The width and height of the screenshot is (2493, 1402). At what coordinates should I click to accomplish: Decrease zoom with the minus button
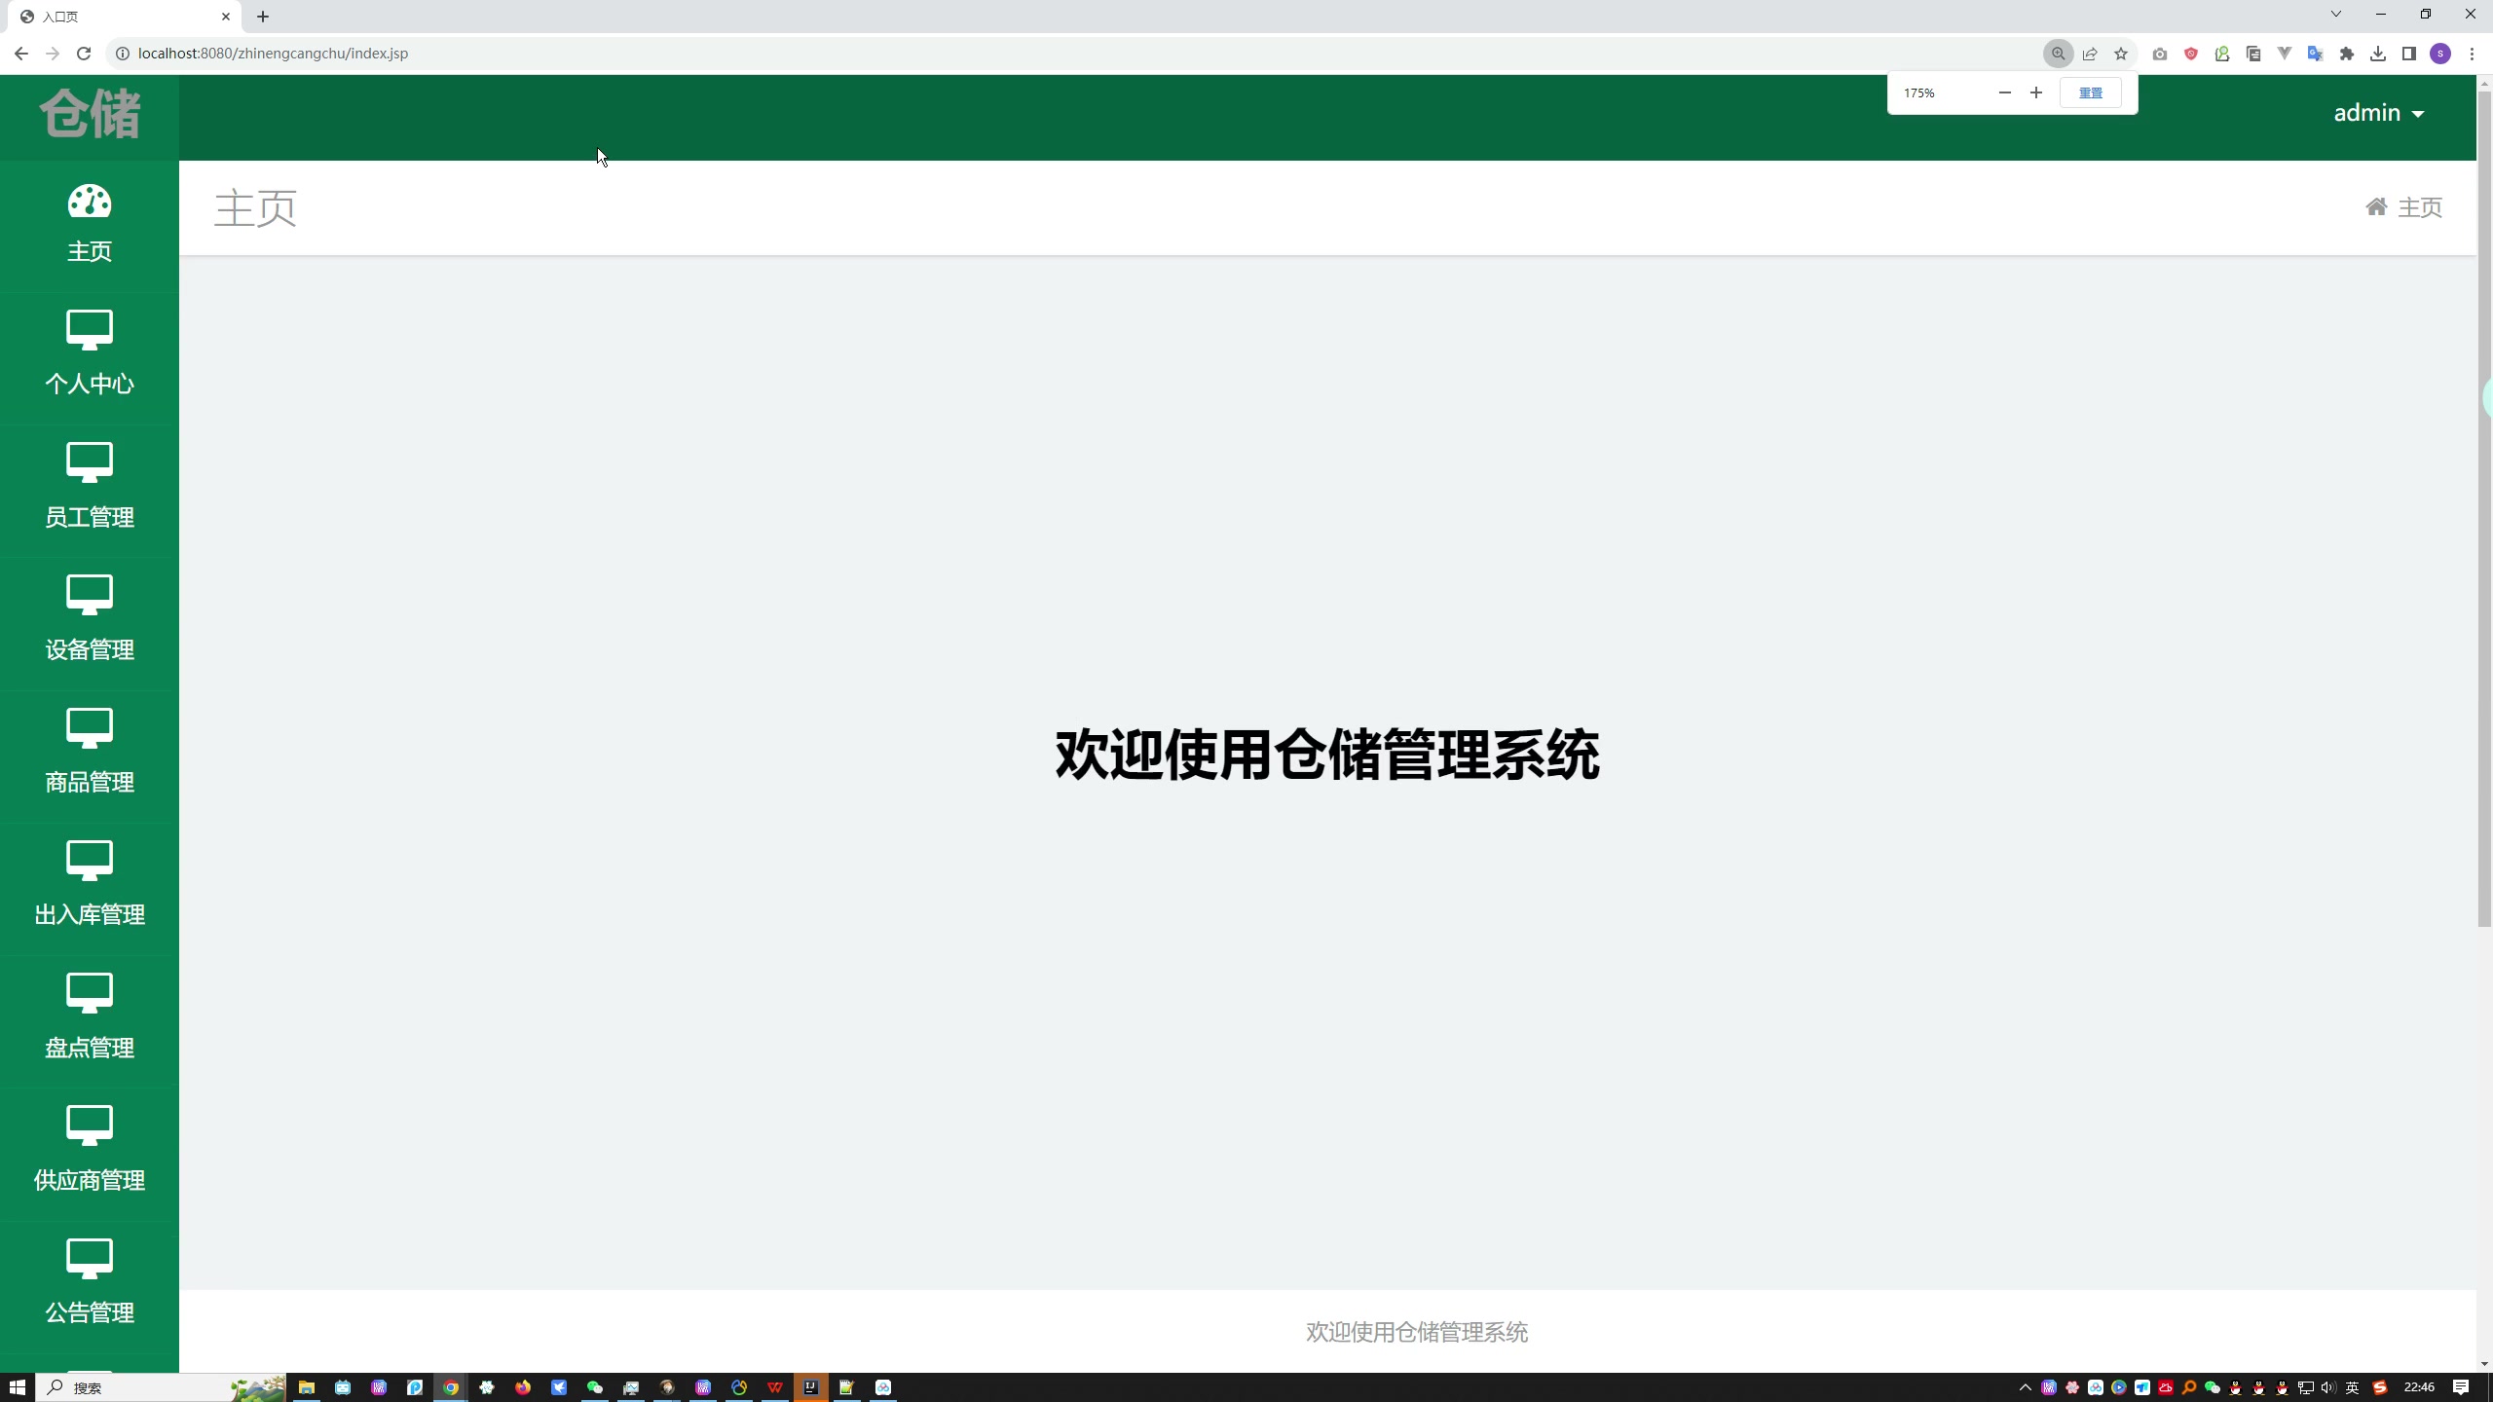(x=2004, y=92)
